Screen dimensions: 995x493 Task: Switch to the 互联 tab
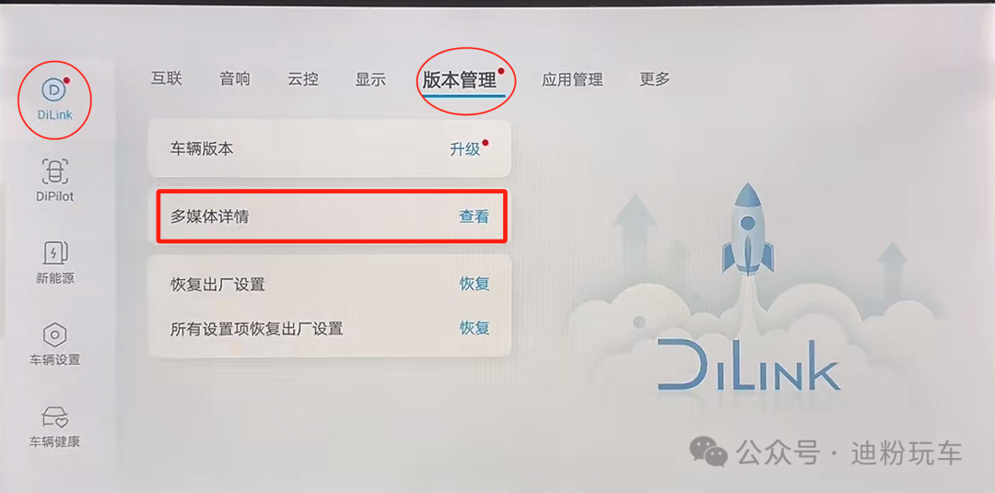point(166,79)
